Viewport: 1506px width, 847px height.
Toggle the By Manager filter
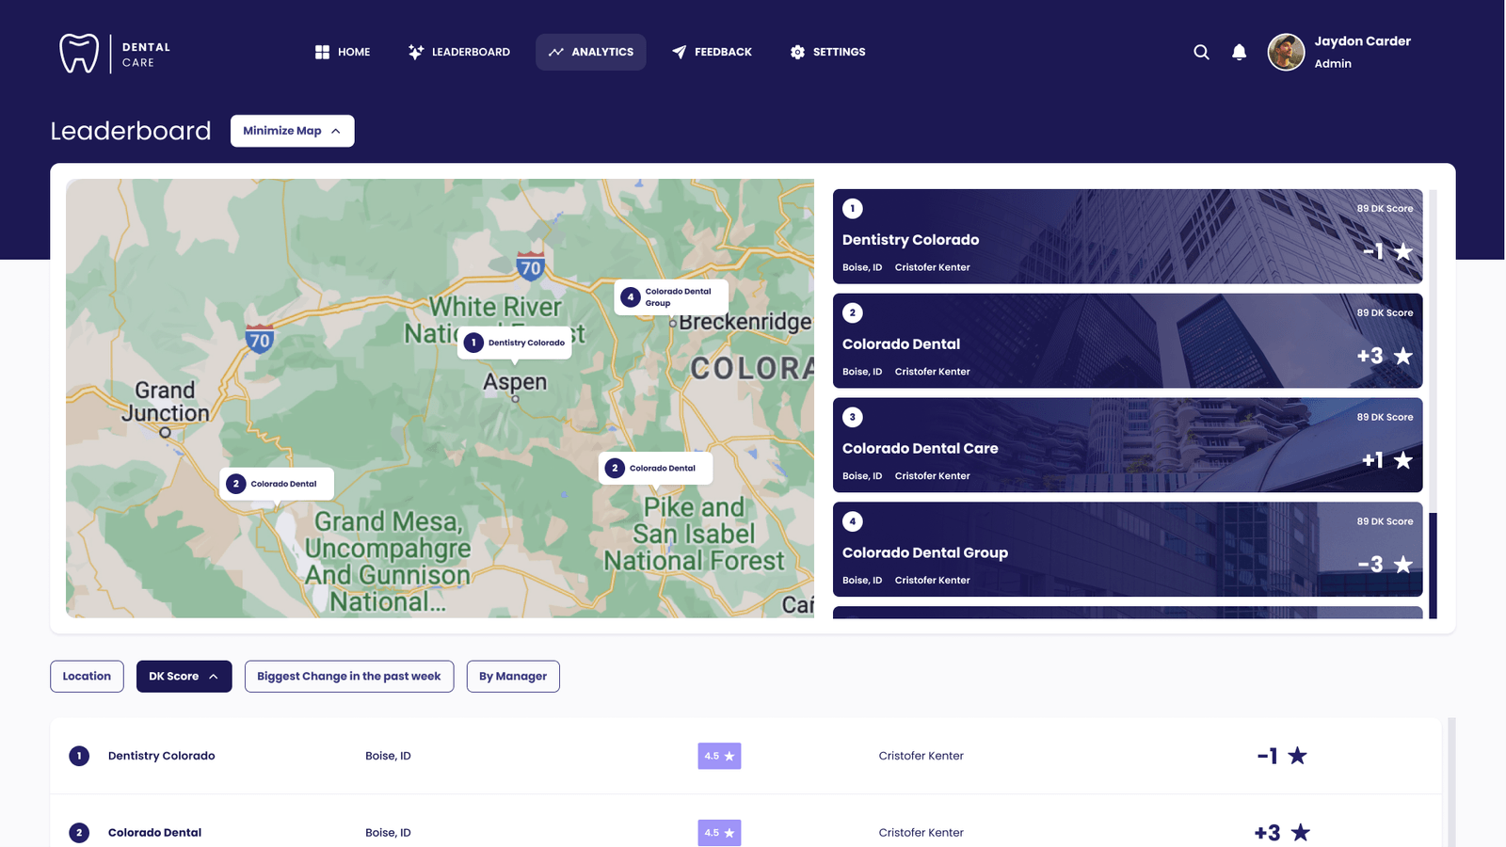[513, 677]
